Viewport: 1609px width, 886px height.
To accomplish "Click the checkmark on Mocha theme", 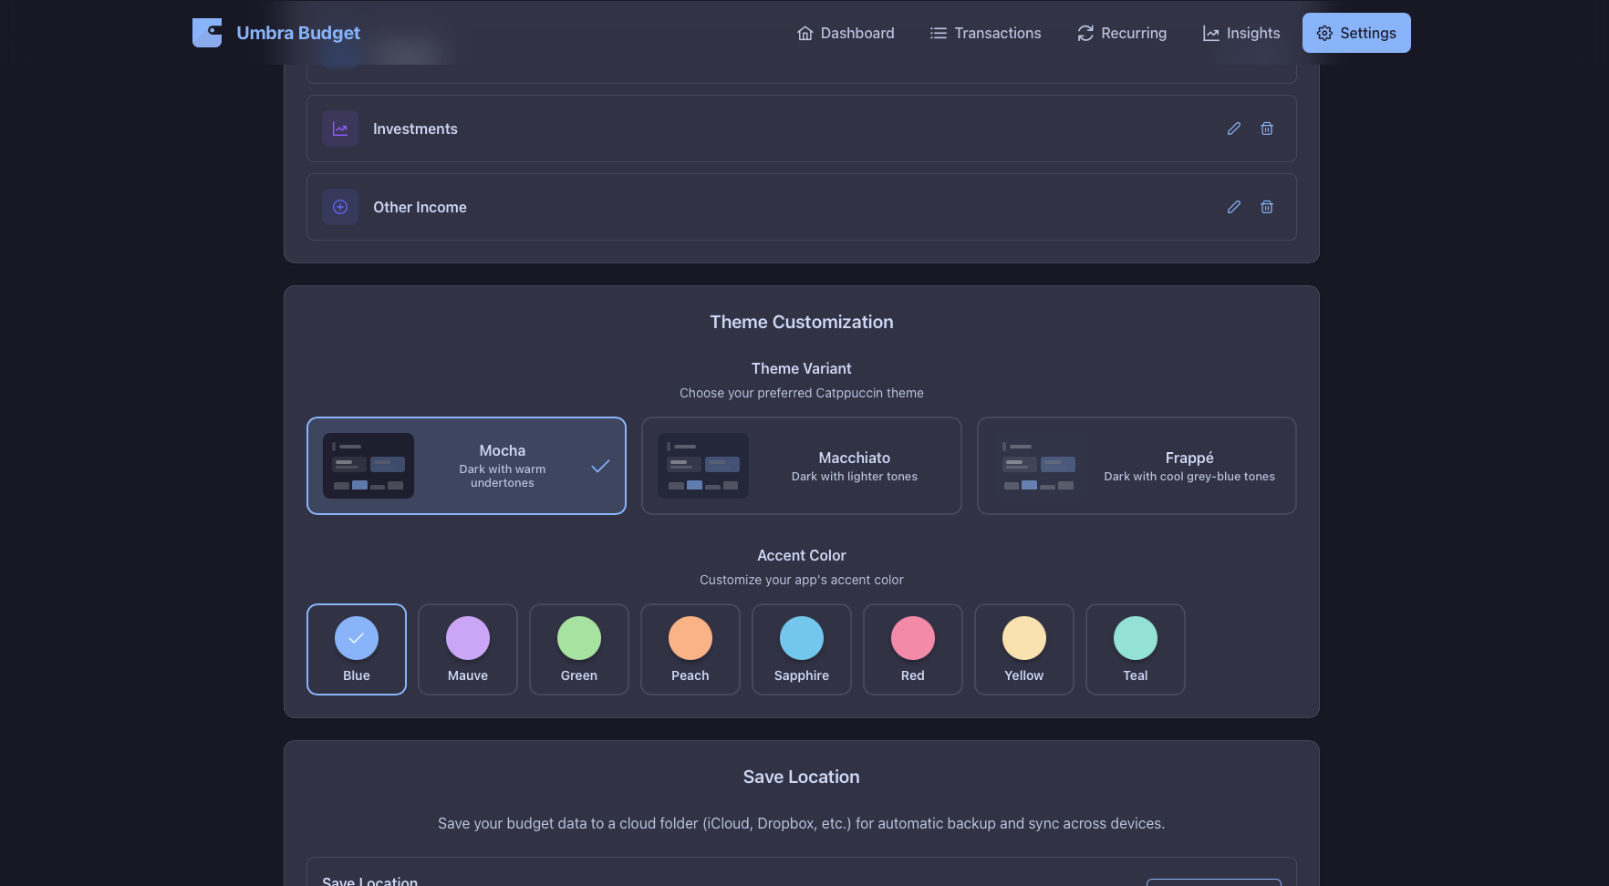I will [600, 466].
